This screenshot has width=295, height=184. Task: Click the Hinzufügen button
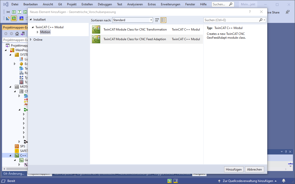click(x=234, y=169)
